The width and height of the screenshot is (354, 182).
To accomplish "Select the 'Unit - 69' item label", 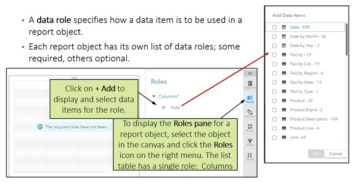I will click(x=298, y=137).
